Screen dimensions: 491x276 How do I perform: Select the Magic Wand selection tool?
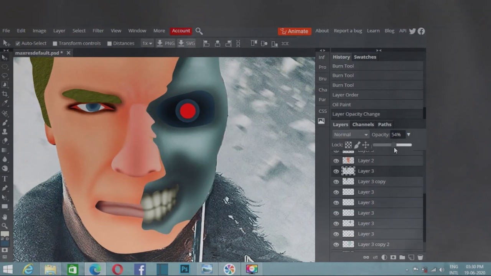(x=5, y=84)
